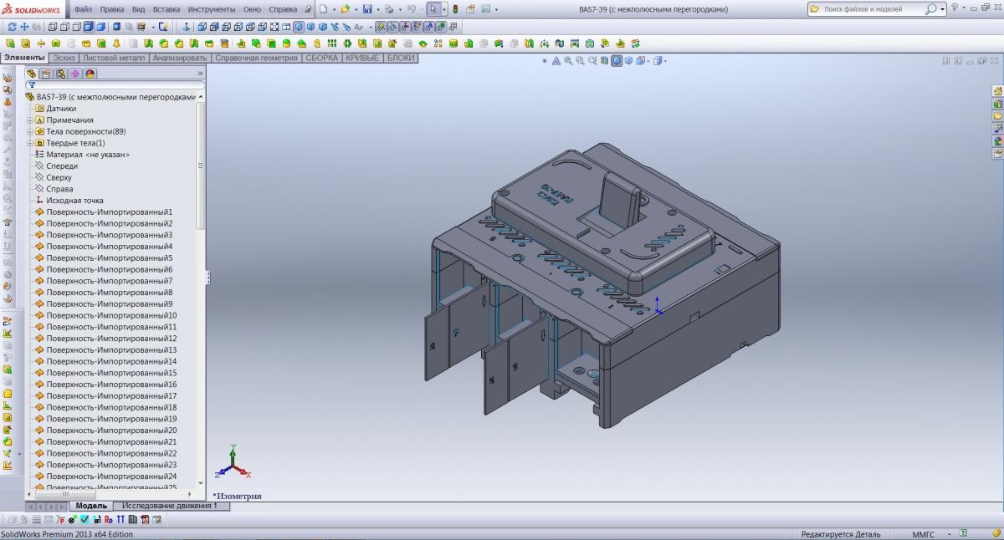The image size is (1004, 540).
Task: Click the Rebuild traffic light icon
Action: coord(455,9)
